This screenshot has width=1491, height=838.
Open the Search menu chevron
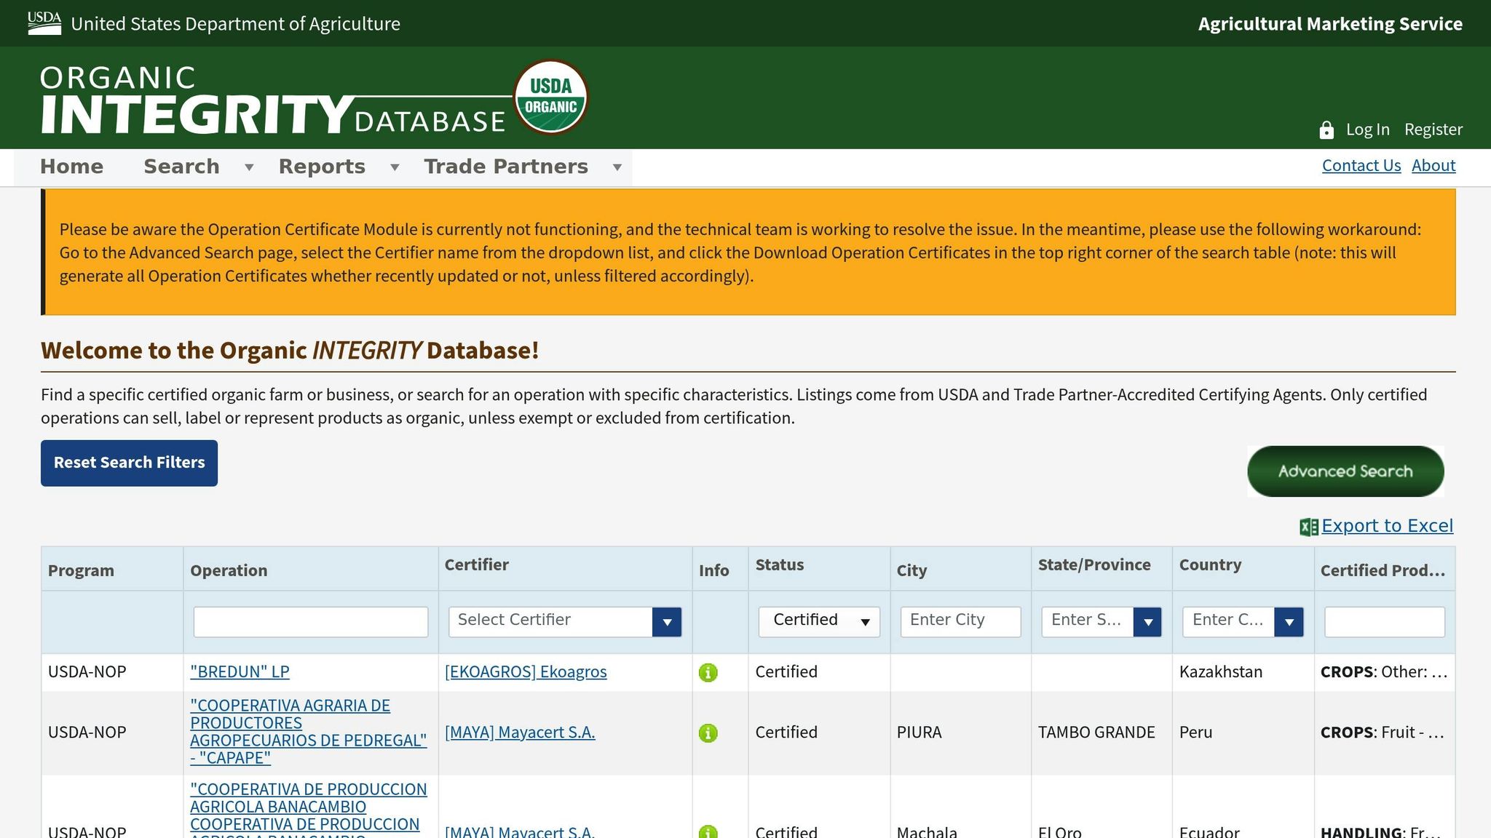[x=248, y=167]
